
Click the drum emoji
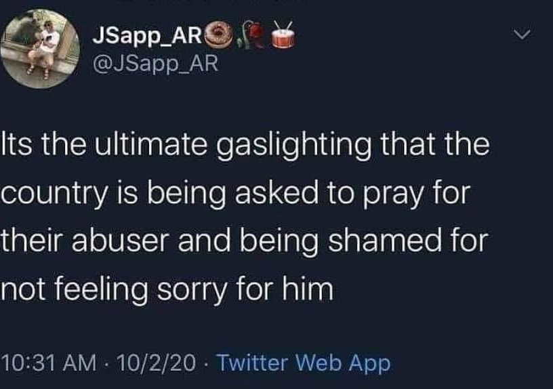pyautogui.click(x=283, y=35)
